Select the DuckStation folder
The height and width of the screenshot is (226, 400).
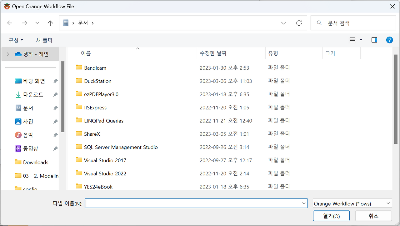coord(97,81)
